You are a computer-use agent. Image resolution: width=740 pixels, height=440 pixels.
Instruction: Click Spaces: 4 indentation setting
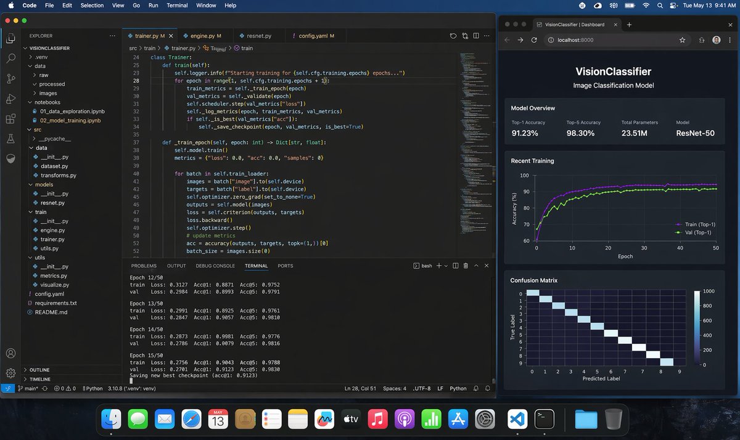pyautogui.click(x=394, y=389)
